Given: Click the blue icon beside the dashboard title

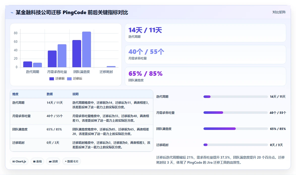Looking at the screenshot, I should [12, 13].
